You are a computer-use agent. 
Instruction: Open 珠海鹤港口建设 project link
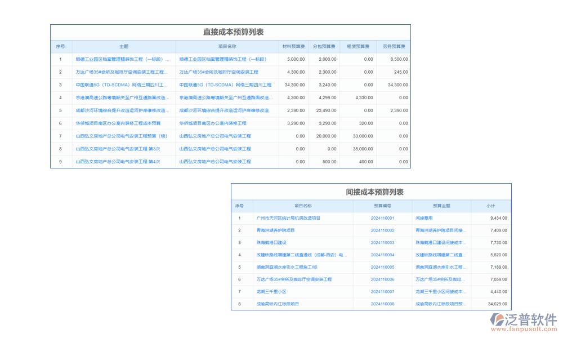tap(271, 243)
